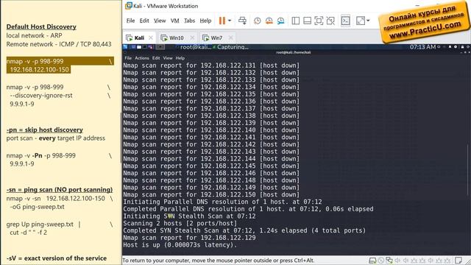This screenshot has width=471, height=265.
Task: Open VMware Help menu
Action: (x=205, y=21)
